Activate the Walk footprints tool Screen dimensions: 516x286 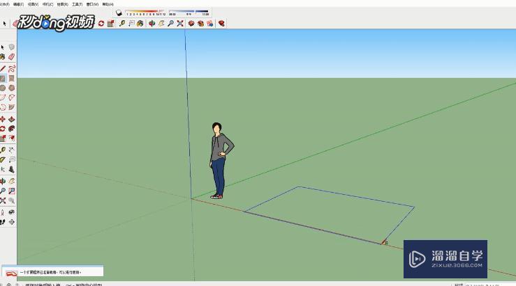pos(3,222)
